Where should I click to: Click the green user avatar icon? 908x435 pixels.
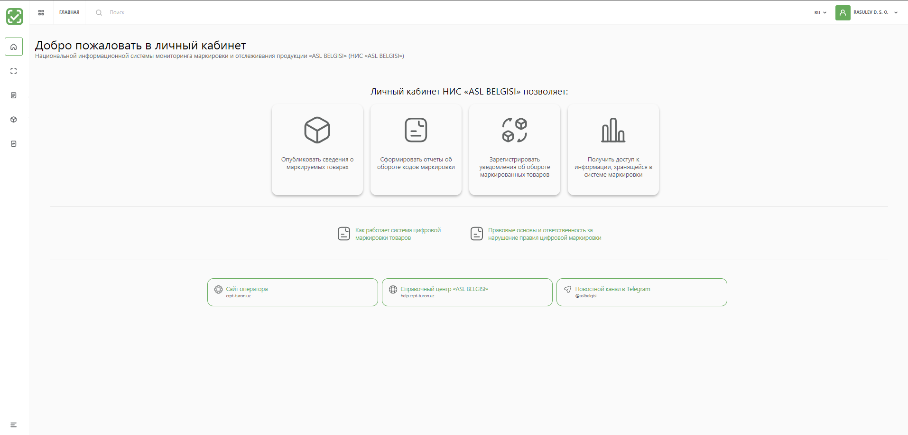843,13
